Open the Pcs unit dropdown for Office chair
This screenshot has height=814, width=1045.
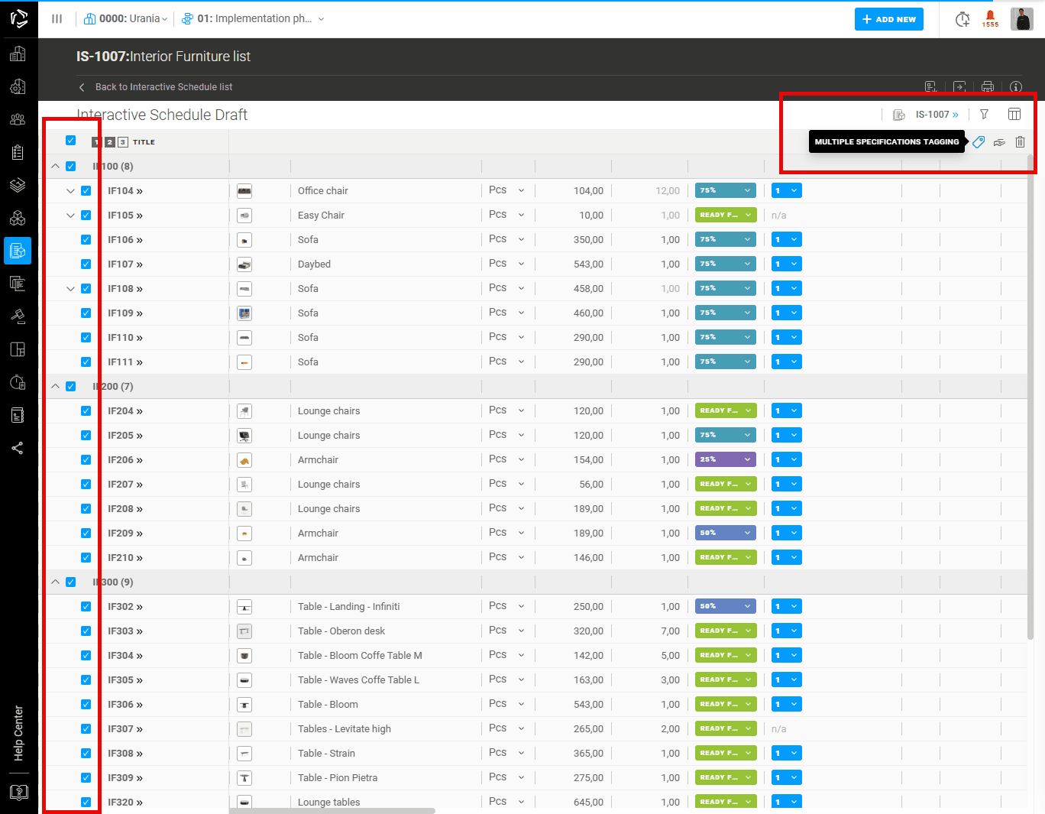tap(507, 190)
